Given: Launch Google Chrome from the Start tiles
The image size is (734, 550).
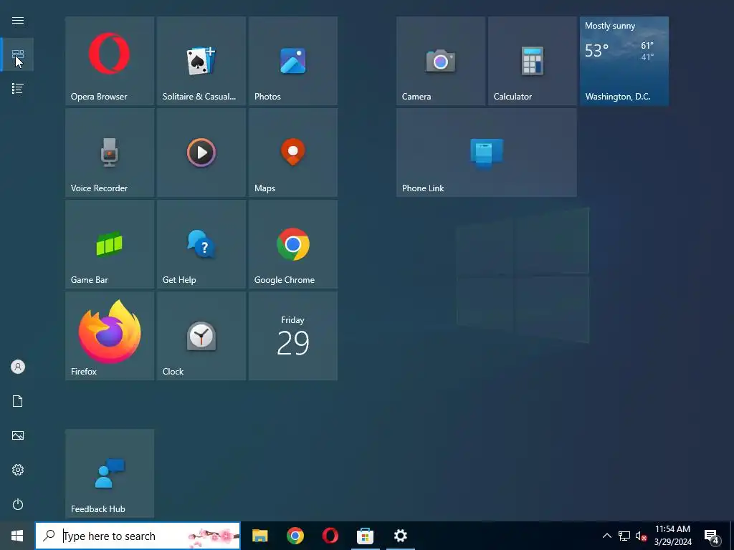Looking at the screenshot, I should pos(293,244).
